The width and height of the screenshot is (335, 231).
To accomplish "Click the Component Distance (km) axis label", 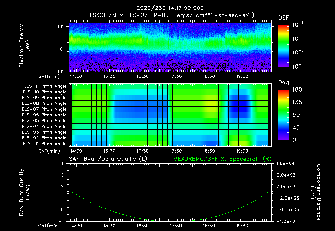I will pyautogui.click(x=316, y=192).
